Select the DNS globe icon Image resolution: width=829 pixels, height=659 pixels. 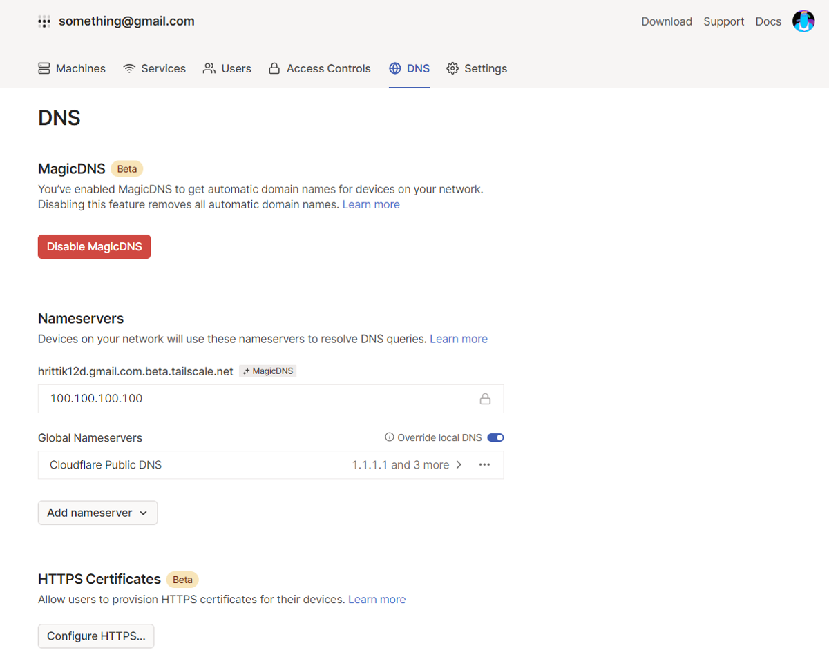pos(394,68)
